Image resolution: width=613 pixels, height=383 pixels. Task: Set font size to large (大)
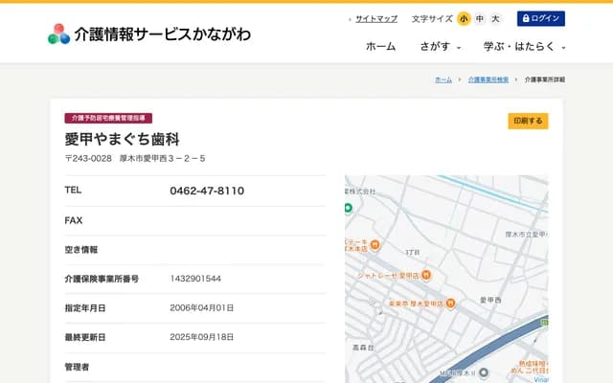tap(495, 18)
